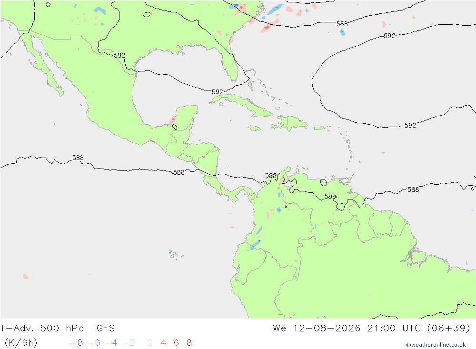Click the 588 label off US east coast
This screenshot has height=349, width=476.
[342, 24]
